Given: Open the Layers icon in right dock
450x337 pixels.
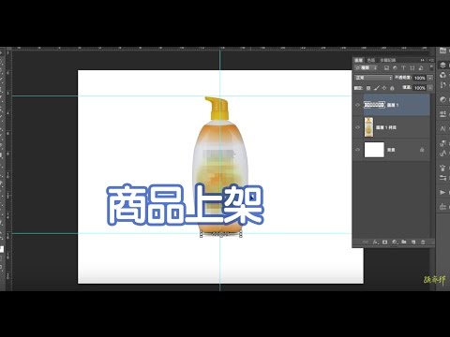Looking at the screenshot, I should tap(442, 65).
